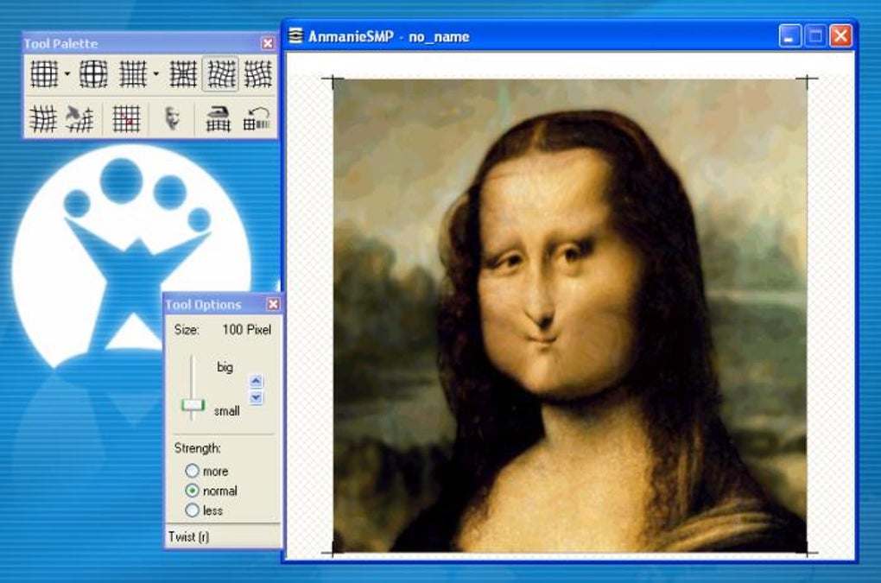881x583 pixels.
Task: Select the plain grid tool in Tool Palette
Action: point(44,73)
